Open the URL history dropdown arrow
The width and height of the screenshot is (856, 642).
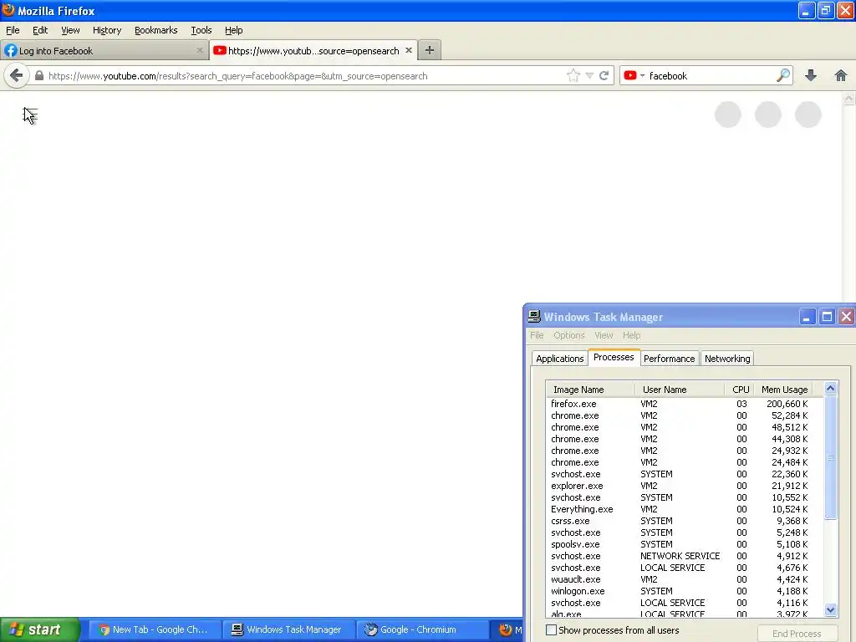pos(589,76)
